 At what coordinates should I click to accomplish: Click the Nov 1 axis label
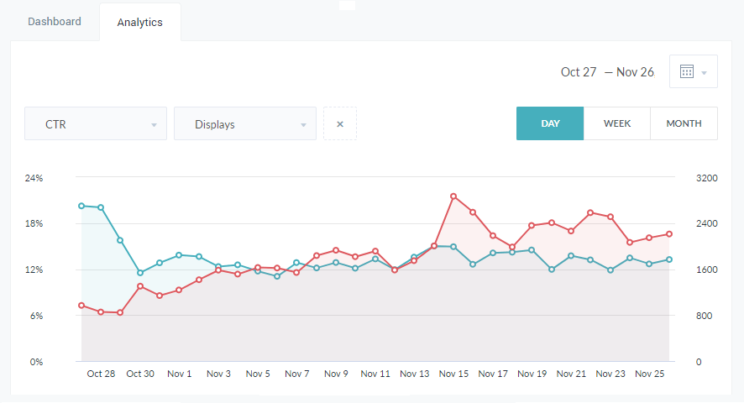pyautogui.click(x=180, y=374)
